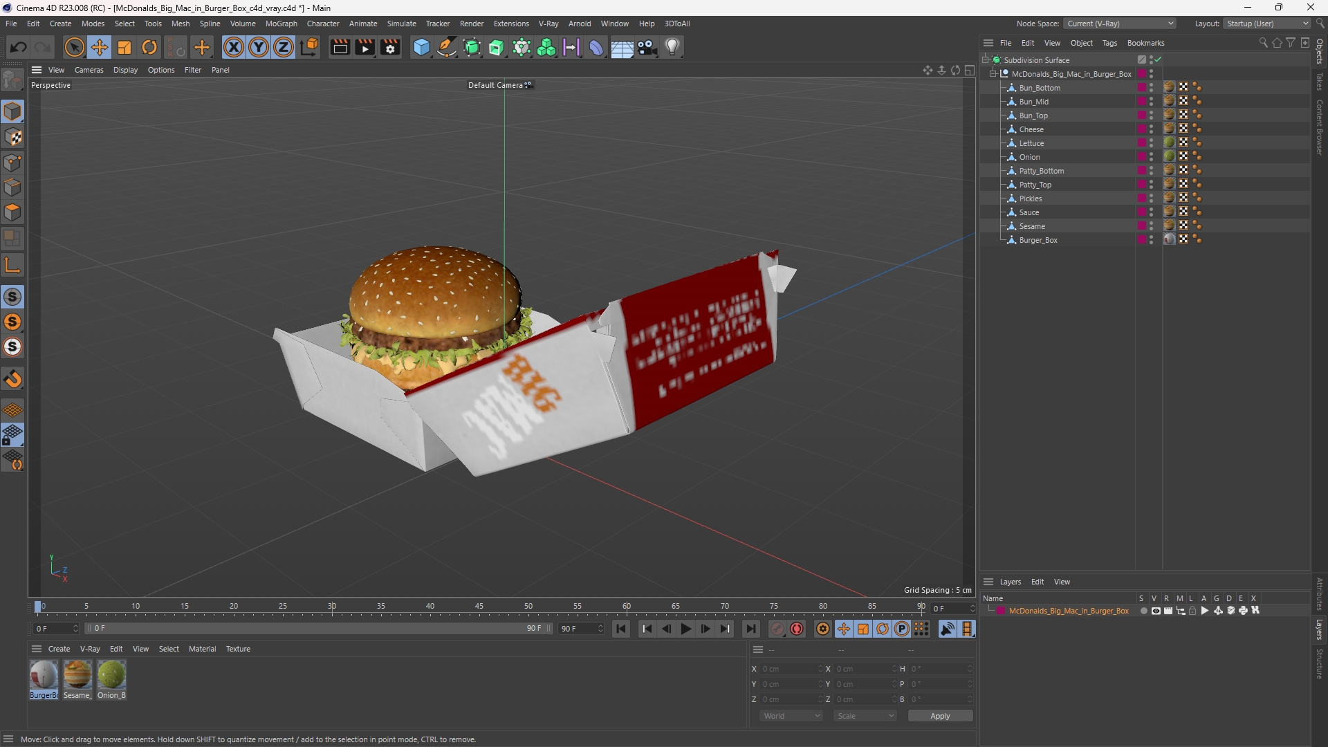Open viewport Display menu

[125, 70]
